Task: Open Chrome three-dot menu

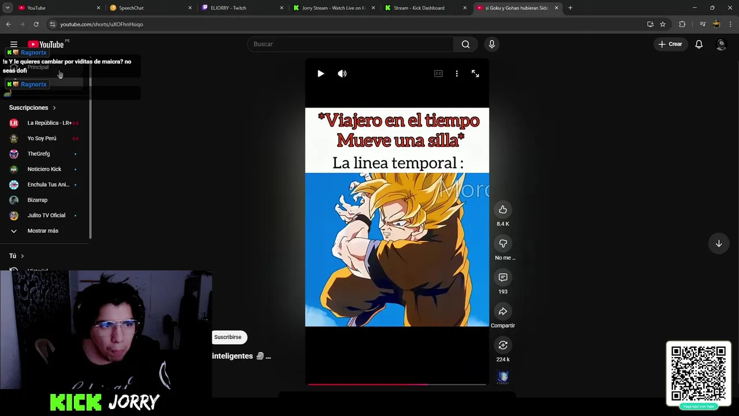Action: tap(731, 24)
